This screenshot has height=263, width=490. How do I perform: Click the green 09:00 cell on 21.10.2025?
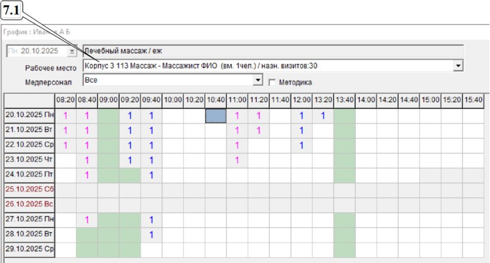(108, 130)
